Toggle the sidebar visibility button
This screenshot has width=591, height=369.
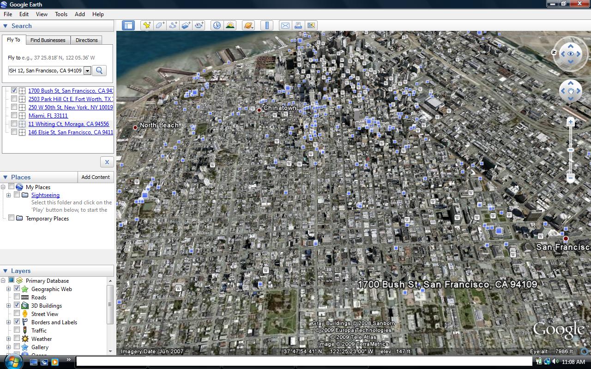pyautogui.click(x=128, y=25)
